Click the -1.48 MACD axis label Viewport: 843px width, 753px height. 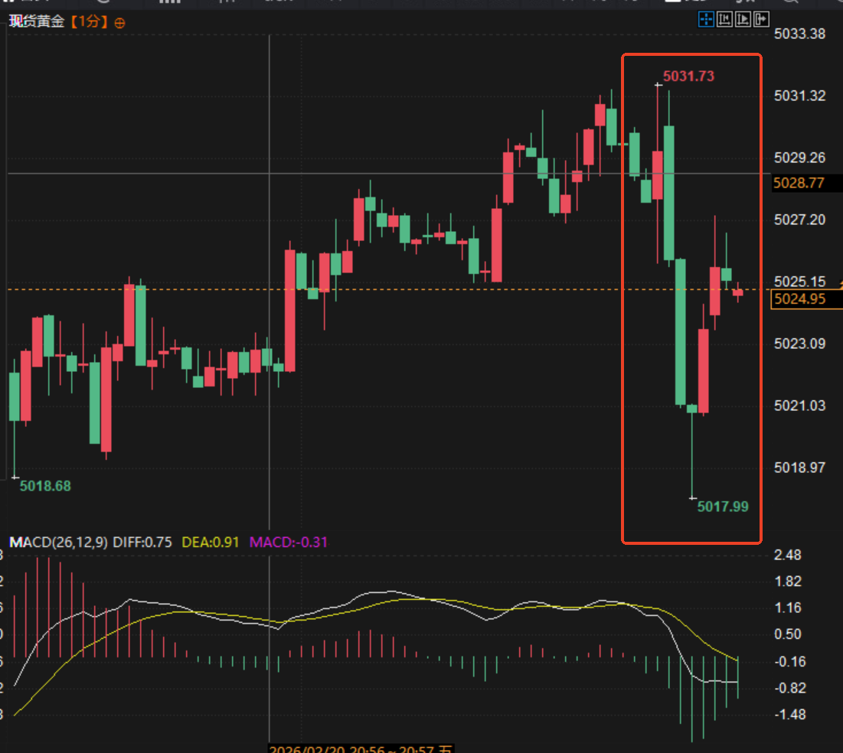click(789, 714)
